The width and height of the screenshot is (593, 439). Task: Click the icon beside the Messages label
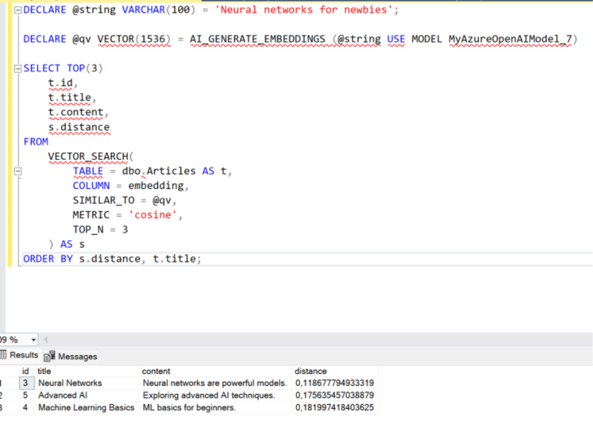[47, 356]
